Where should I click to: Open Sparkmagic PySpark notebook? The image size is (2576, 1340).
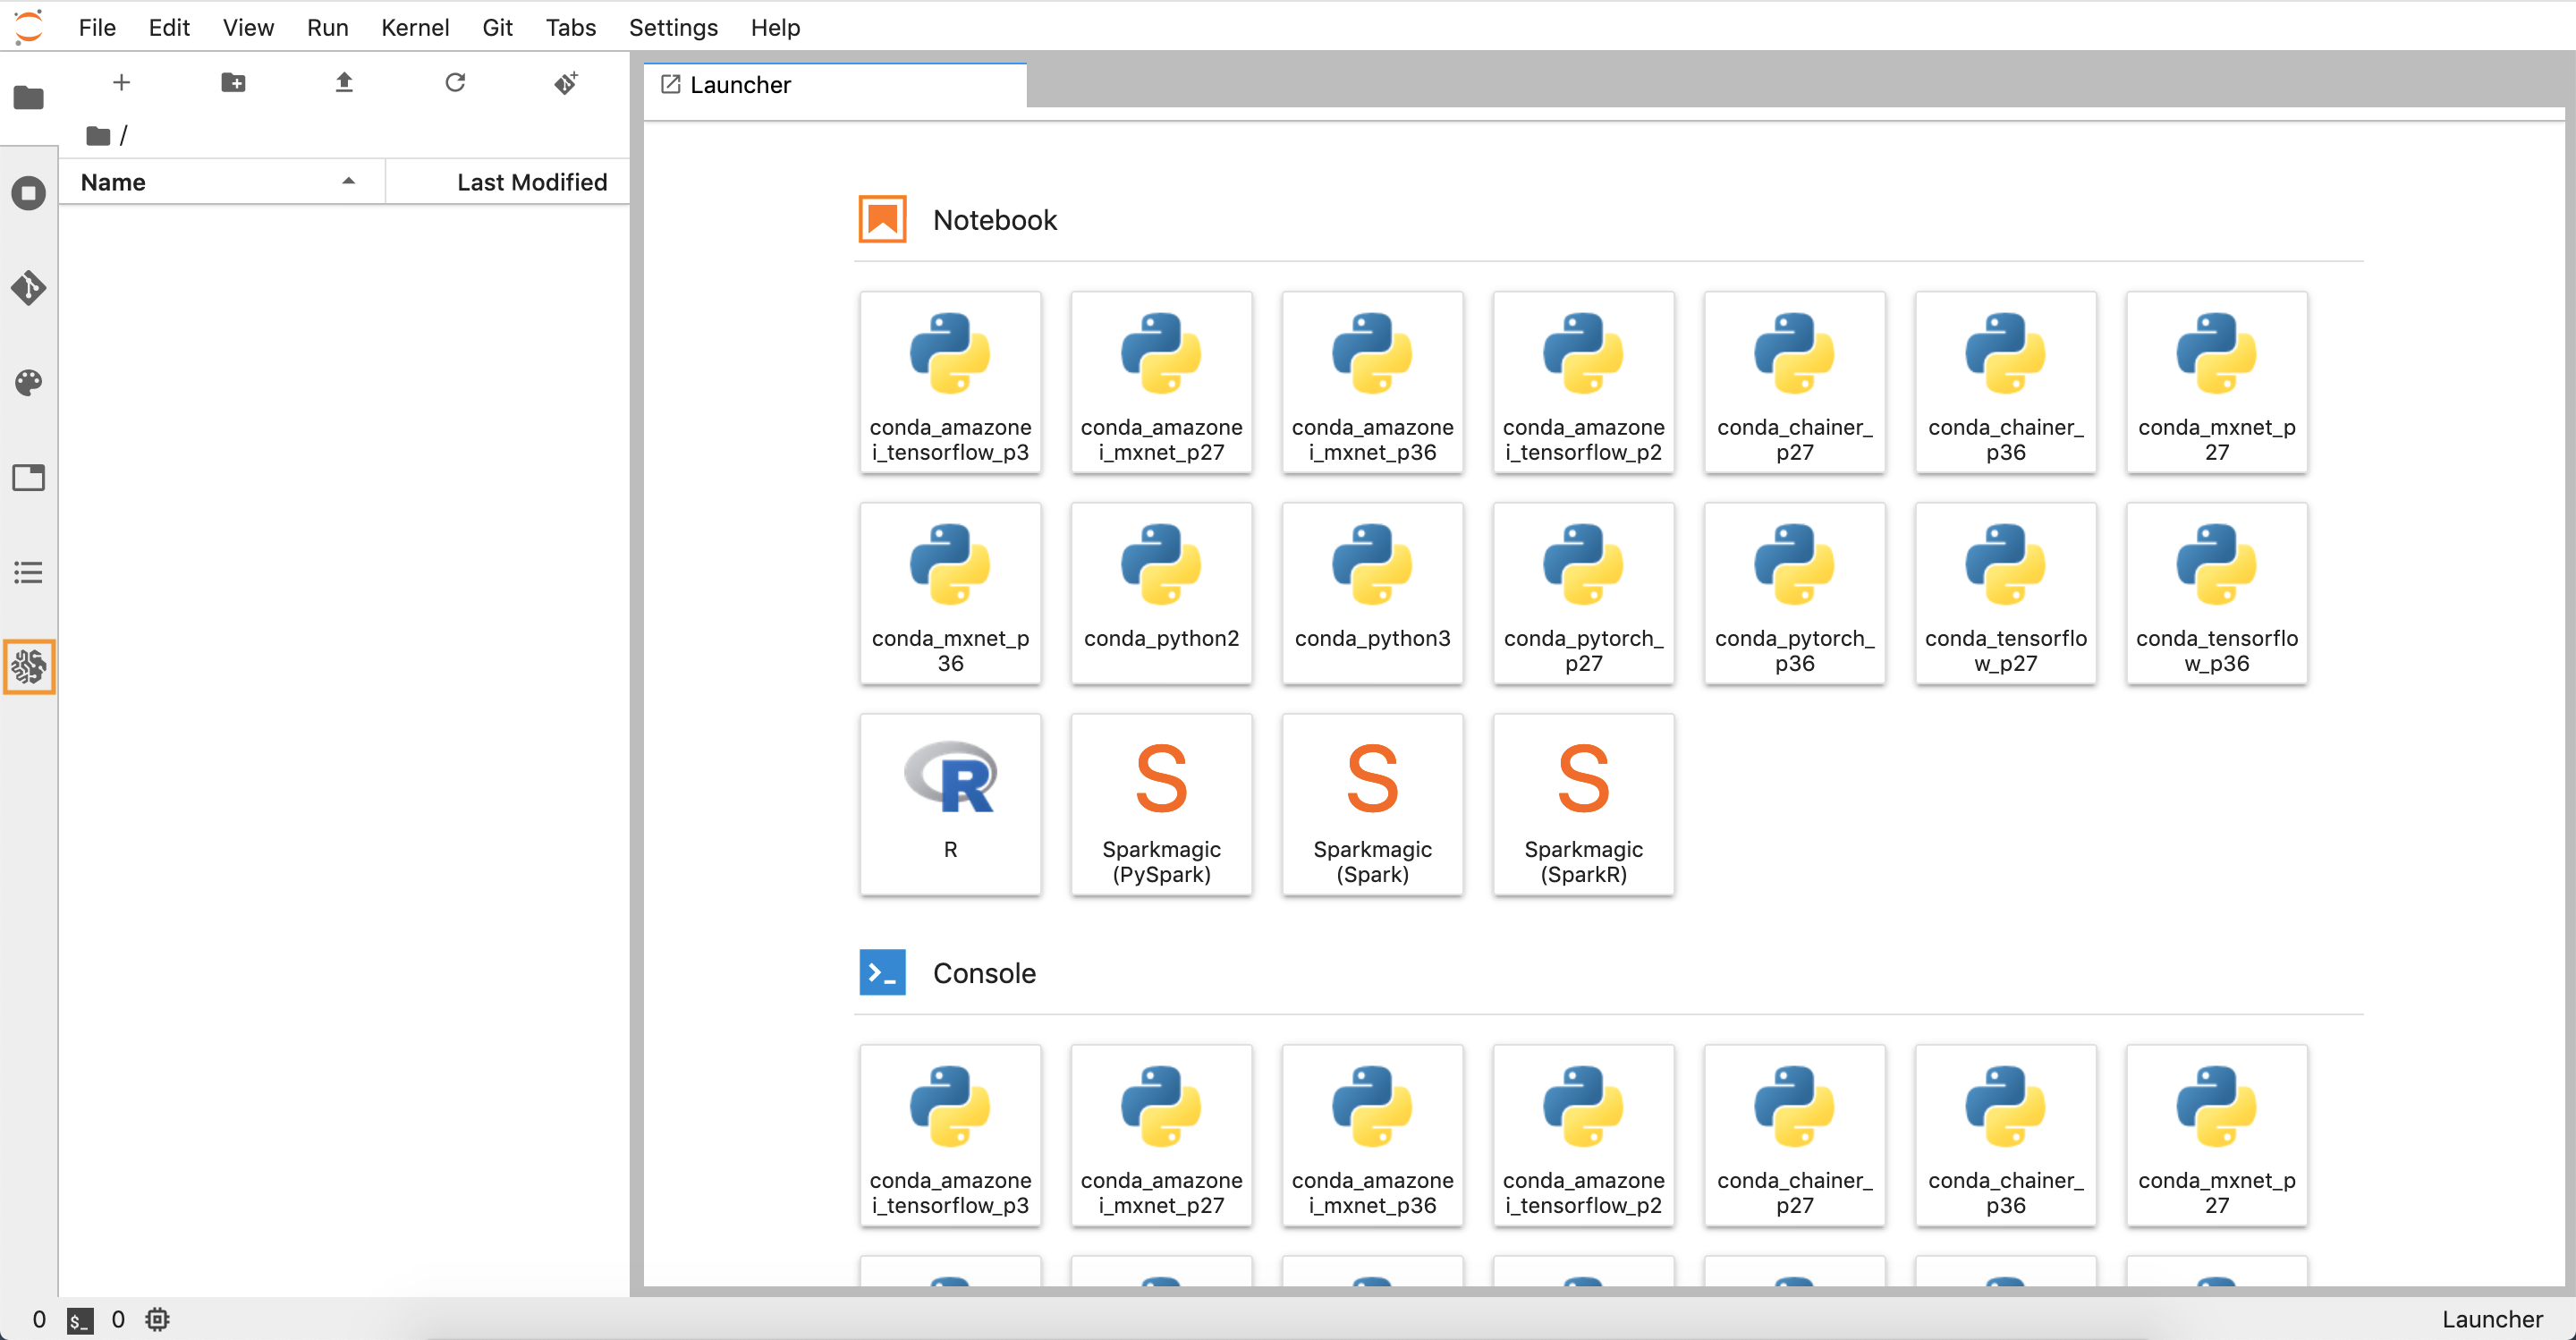pyautogui.click(x=1160, y=801)
